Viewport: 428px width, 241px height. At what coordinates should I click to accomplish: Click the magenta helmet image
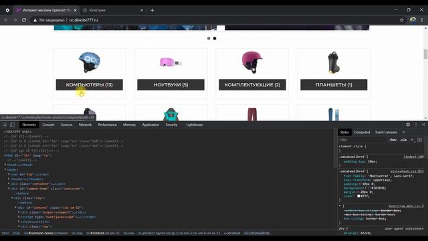click(x=251, y=62)
